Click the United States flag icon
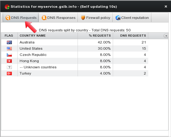This screenshot has width=171, height=137. click(9, 48)
